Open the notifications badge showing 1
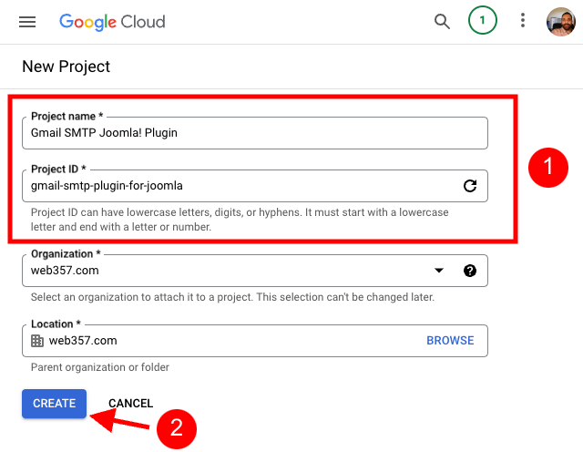The height and width of the screenshot is (452, 583). pyautogui.click(x=482, y=20)
